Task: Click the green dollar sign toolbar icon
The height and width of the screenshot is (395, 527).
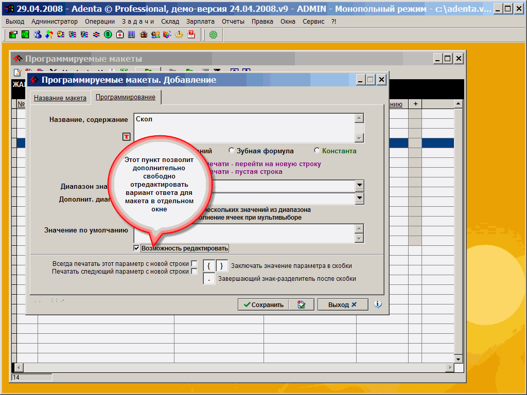Action: [108, 34]
